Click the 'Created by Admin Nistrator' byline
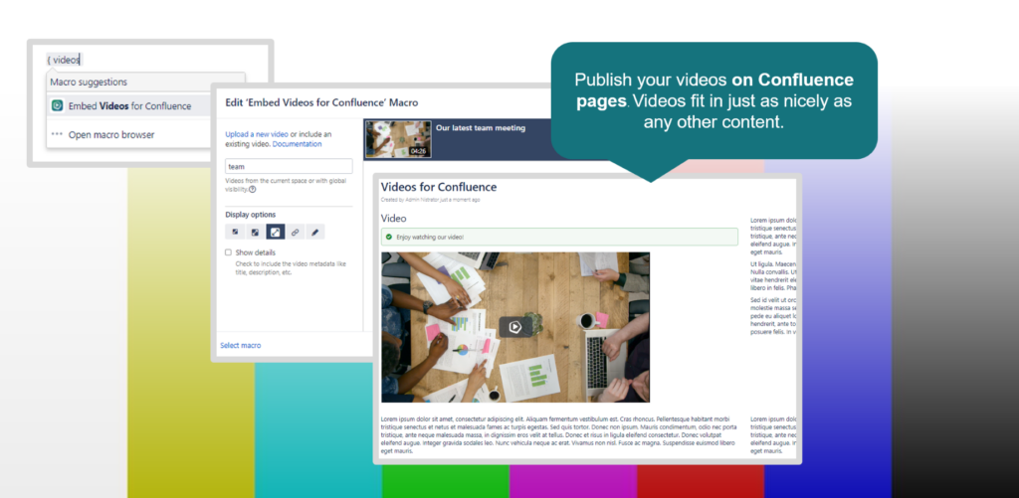Screen dimensions: 1019x498 coord(430,200)
